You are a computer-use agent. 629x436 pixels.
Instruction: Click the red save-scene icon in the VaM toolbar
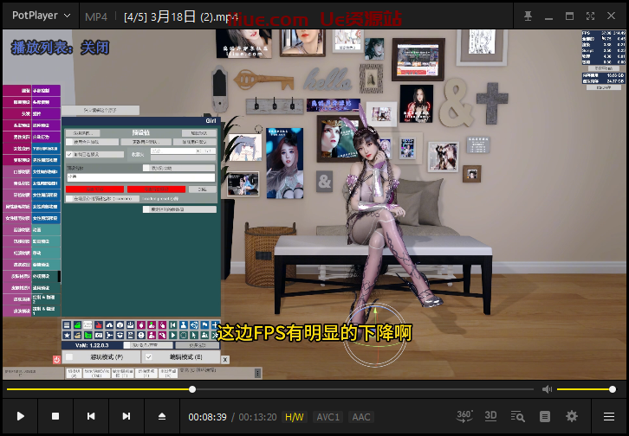click(98, 325)
